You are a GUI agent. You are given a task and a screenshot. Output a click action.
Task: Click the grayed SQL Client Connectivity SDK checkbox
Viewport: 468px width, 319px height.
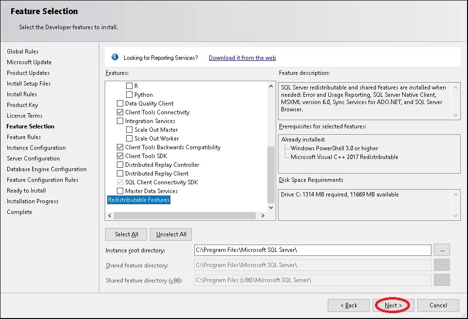pyautogui.click(x=120, y=182)
